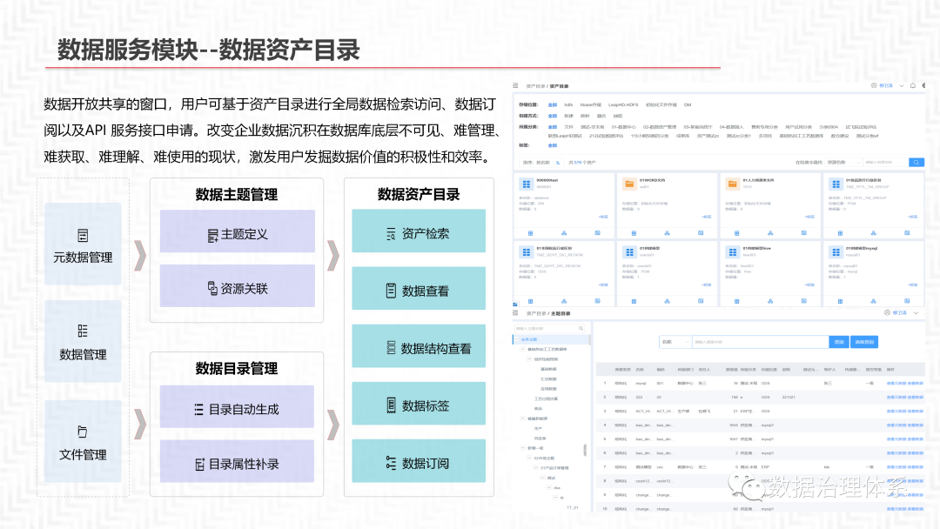This screenshot has width=940, height=529.
Task: Click the 元数据管理 icon
Action: [x=83, y=235]
